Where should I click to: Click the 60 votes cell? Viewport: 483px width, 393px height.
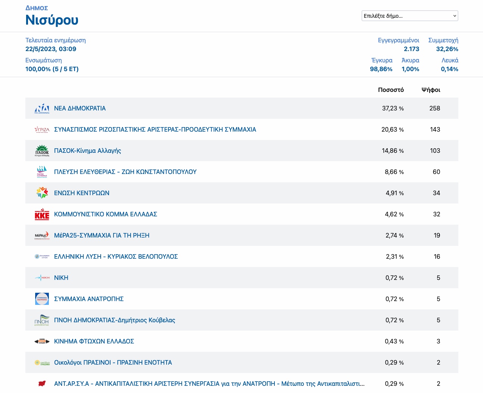point(436,172)
